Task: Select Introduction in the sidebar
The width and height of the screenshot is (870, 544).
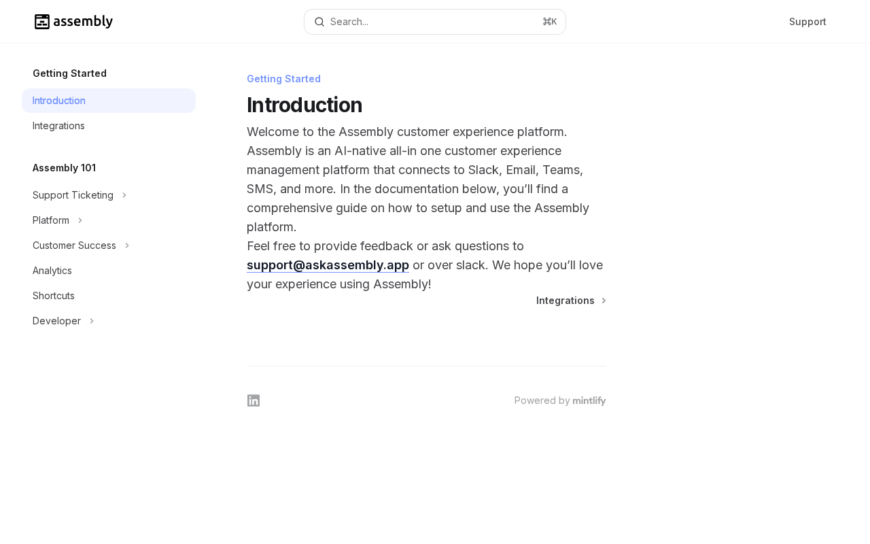Action: 59,101
